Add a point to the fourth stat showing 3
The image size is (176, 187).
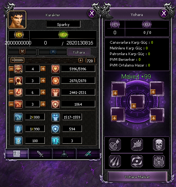(x=43, y=104)
